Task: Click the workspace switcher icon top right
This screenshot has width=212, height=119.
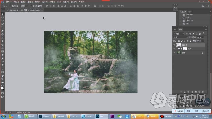Action: (208, 6)
